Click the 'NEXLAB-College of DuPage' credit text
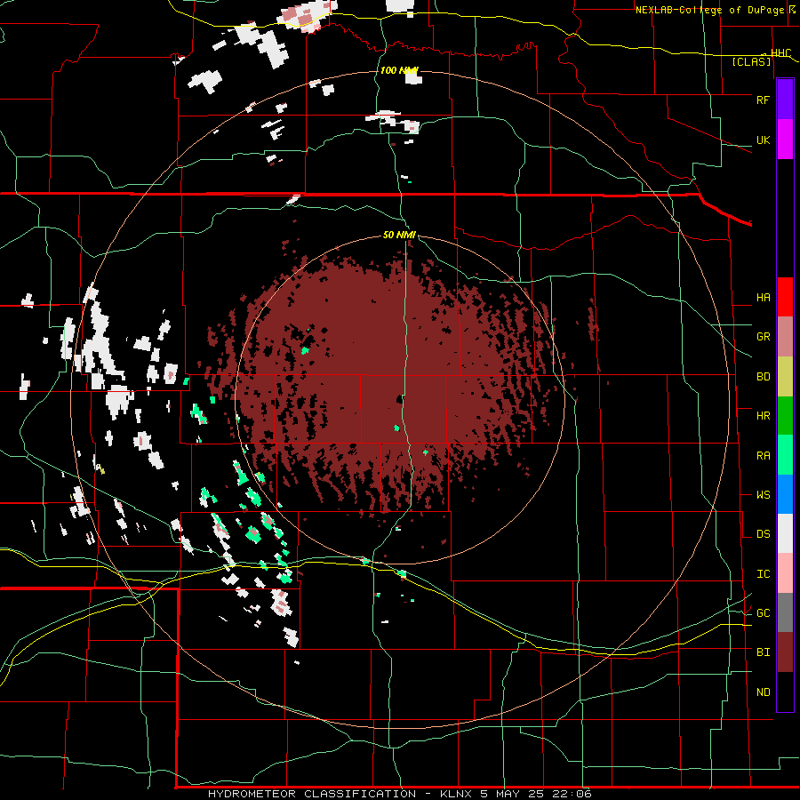Image resolution: width=800 pixels, height=800 pixels. (x=710, y=10)
